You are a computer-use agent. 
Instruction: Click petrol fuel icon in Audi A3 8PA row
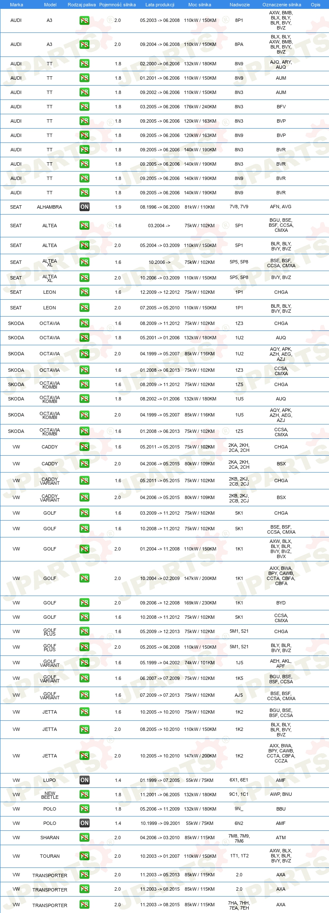point(84,44)
